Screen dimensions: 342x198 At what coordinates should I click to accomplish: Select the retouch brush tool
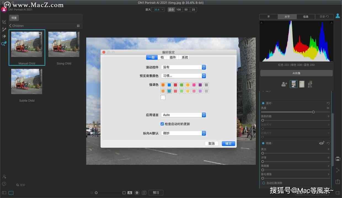point(4,29)
